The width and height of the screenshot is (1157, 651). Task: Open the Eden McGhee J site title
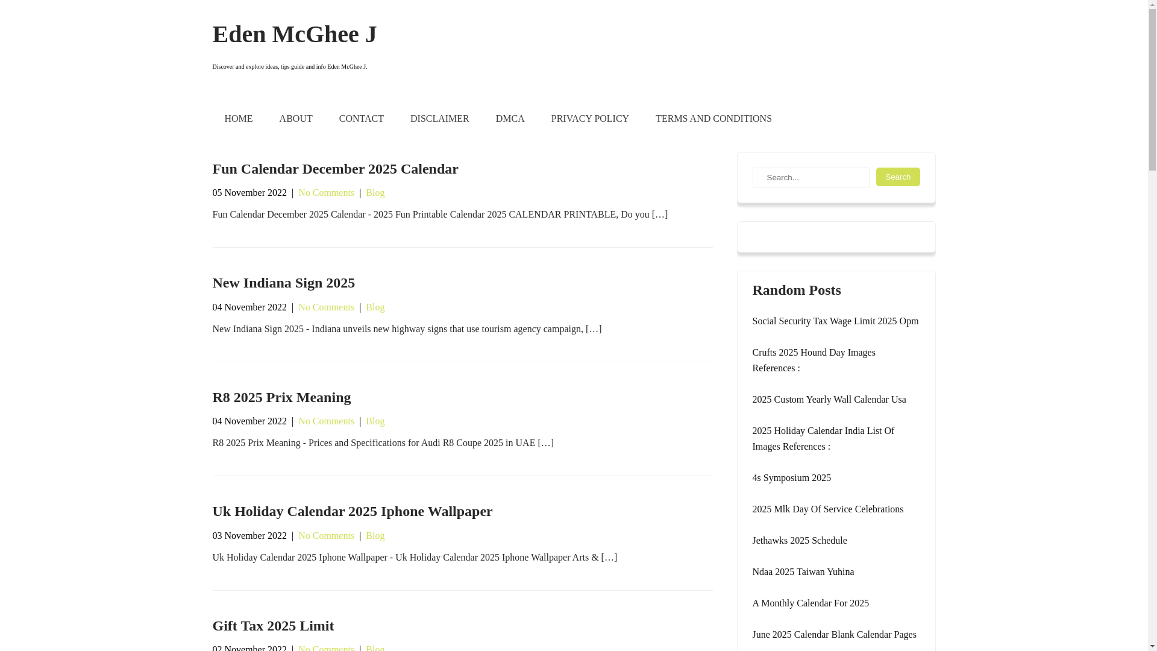tap(294, 34)
